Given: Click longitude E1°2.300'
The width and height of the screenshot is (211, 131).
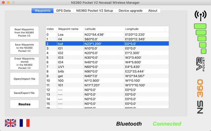Looking at the screenshot, I should [x=132, y=53].
